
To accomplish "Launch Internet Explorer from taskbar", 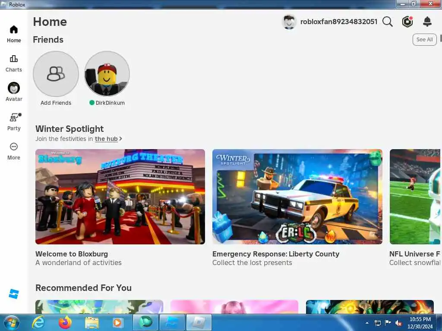I will pos(38,322).
